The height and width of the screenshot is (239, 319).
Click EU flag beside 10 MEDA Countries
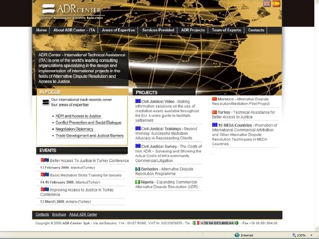click(x=214, y=125)
